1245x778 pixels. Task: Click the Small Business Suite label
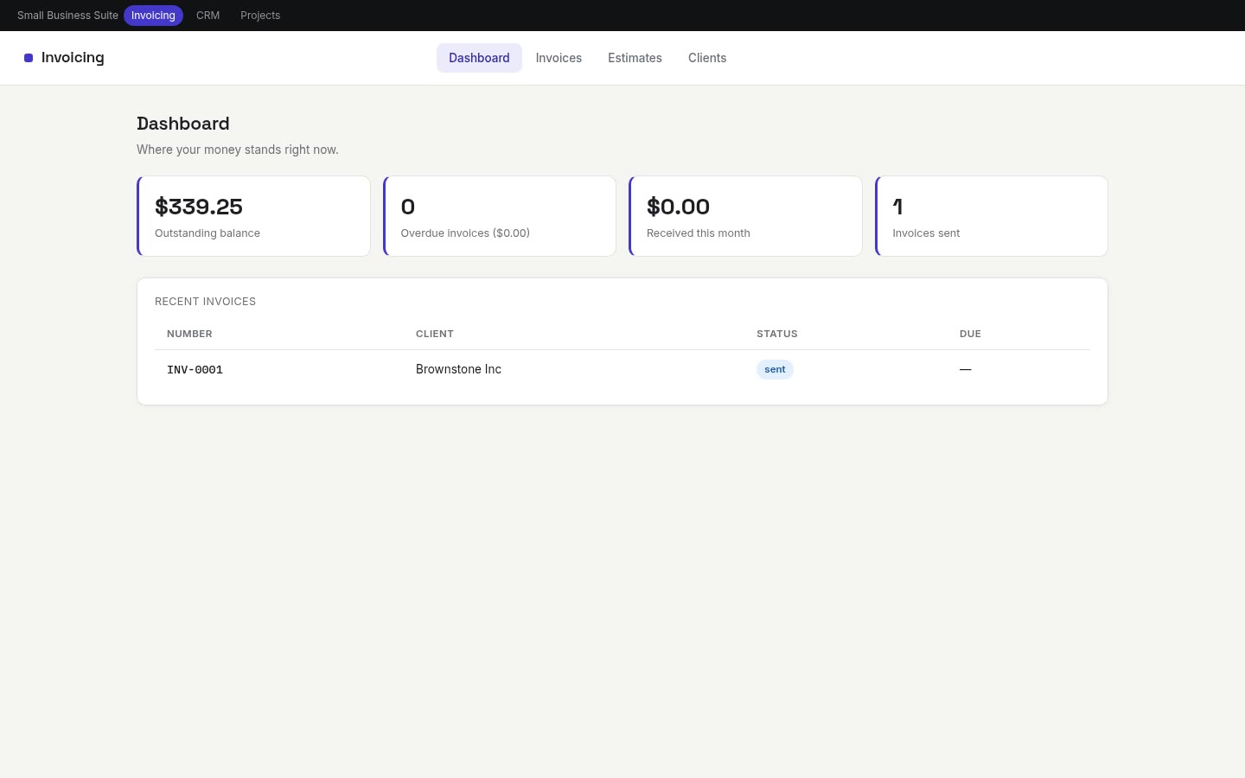tap(67, 16)
